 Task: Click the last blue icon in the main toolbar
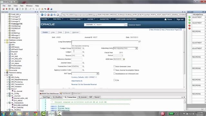tap(51, 9)
